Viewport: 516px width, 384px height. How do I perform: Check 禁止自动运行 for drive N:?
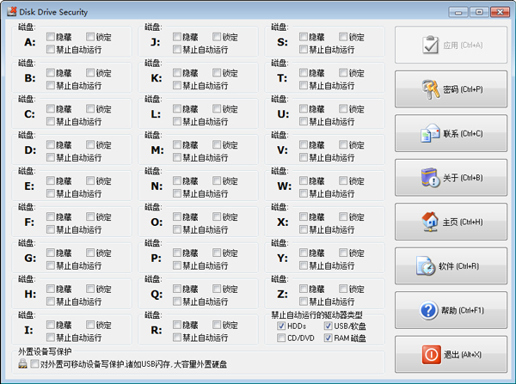coord(177,193)
